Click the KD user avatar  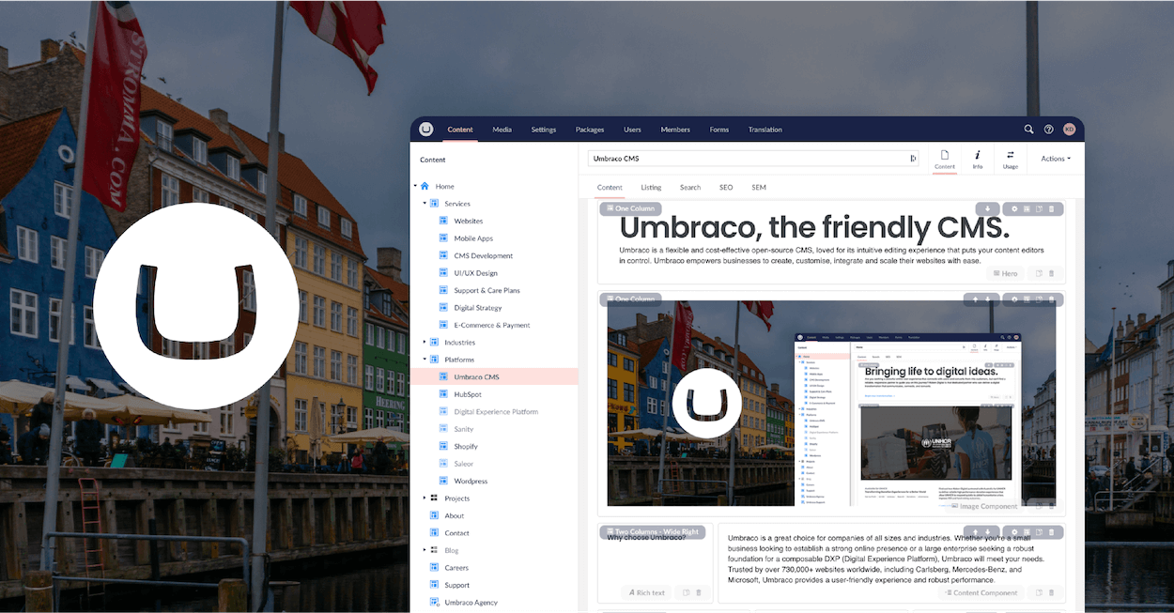click(1069, 129)
